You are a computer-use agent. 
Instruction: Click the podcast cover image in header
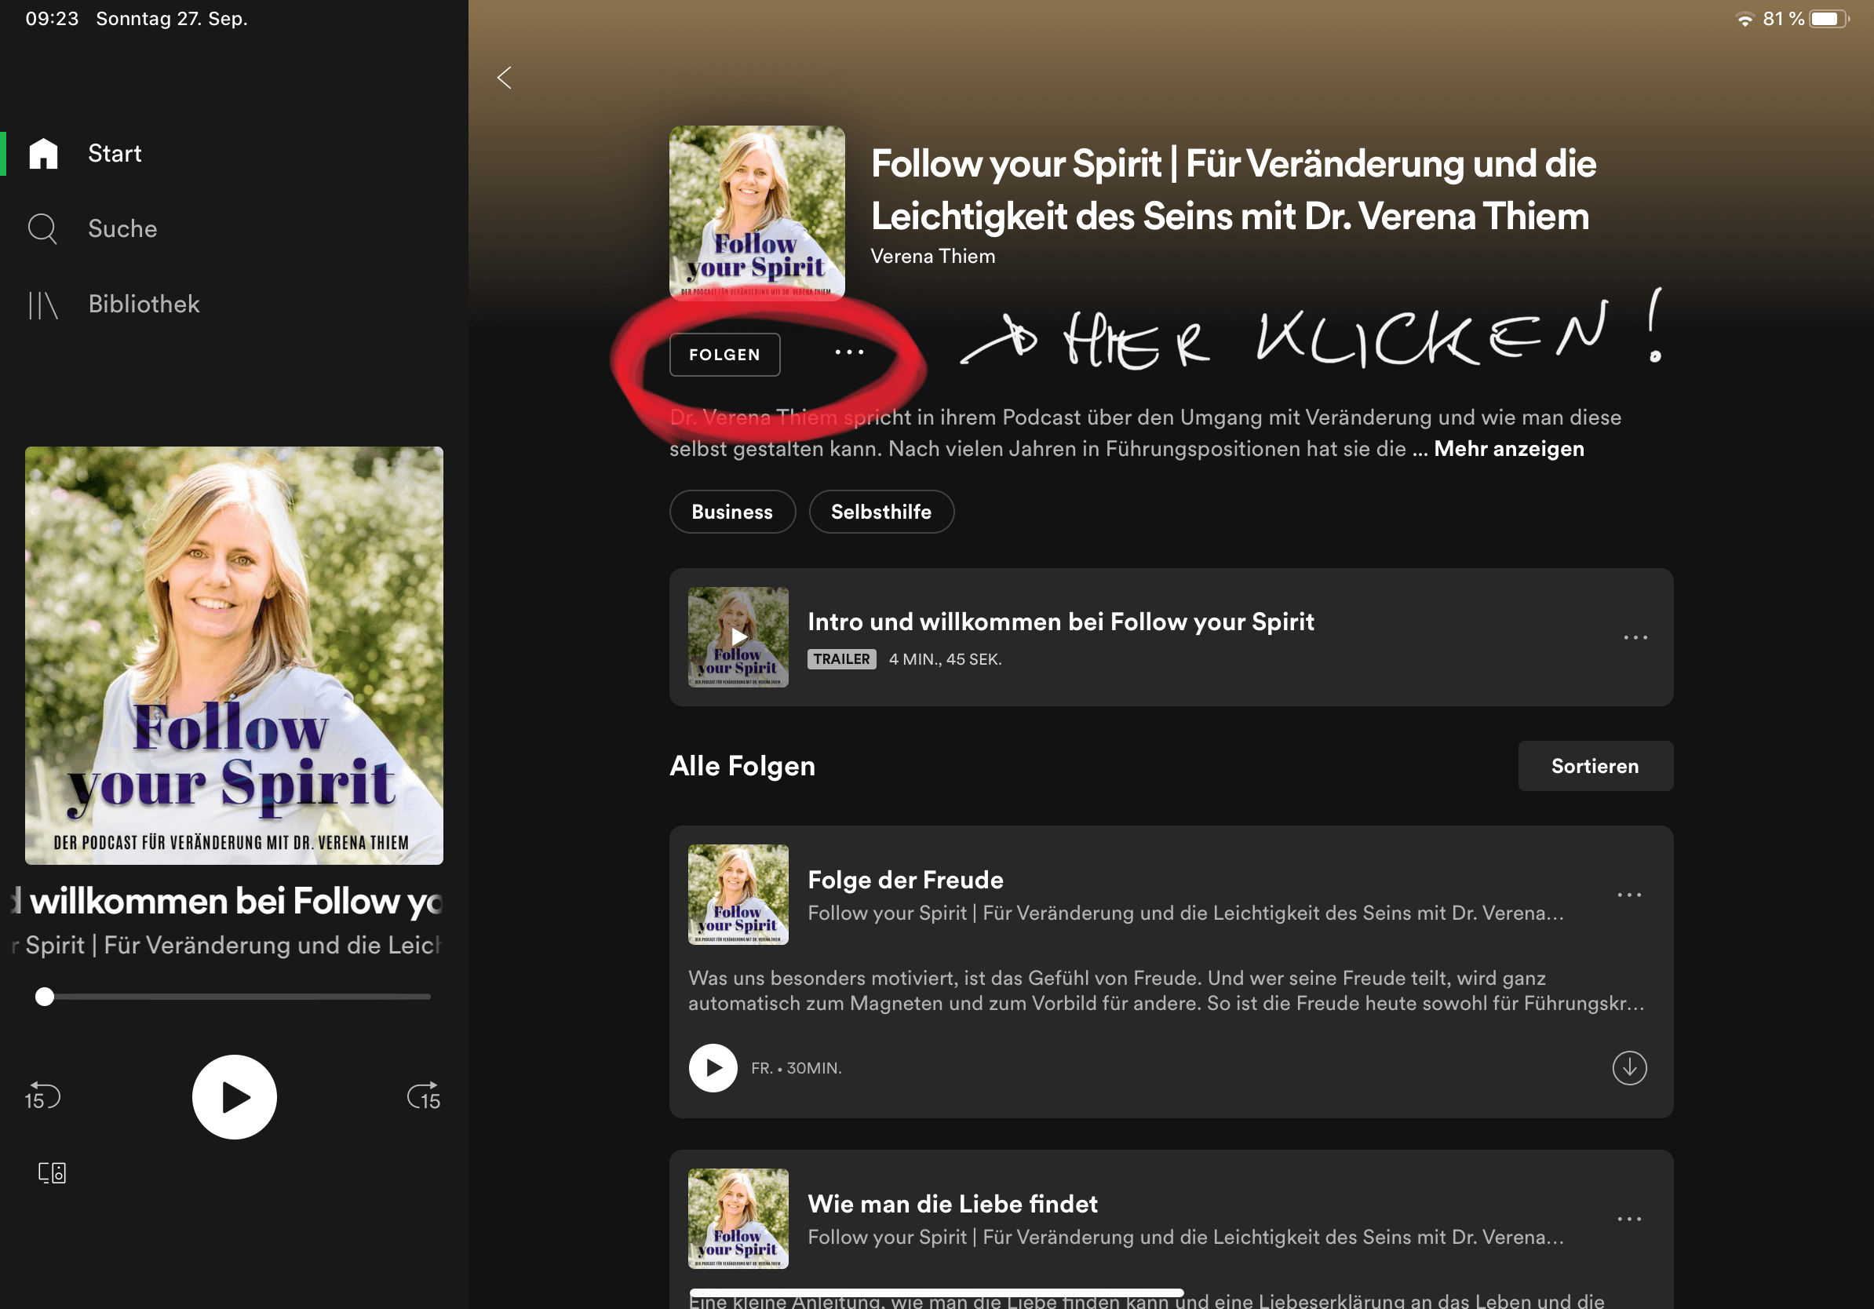[757, 213]
